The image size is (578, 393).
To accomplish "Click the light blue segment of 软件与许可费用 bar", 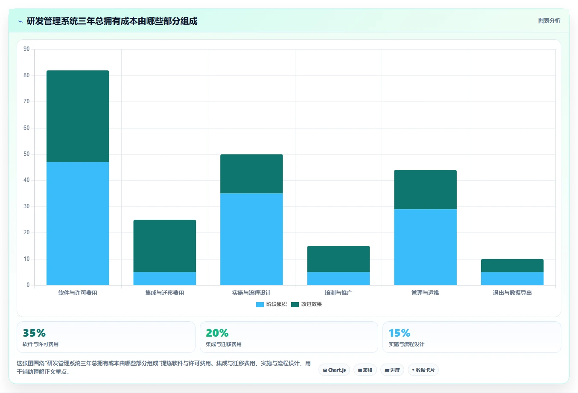I will pyautogui.click(x=78, y=224).
